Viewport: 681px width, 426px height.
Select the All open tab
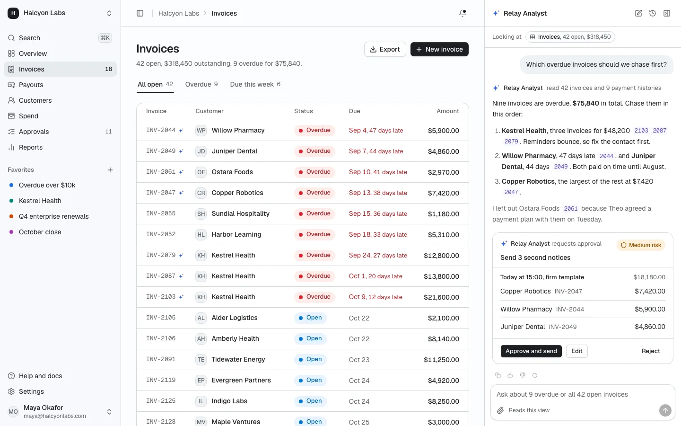click(x=155, y=84)
